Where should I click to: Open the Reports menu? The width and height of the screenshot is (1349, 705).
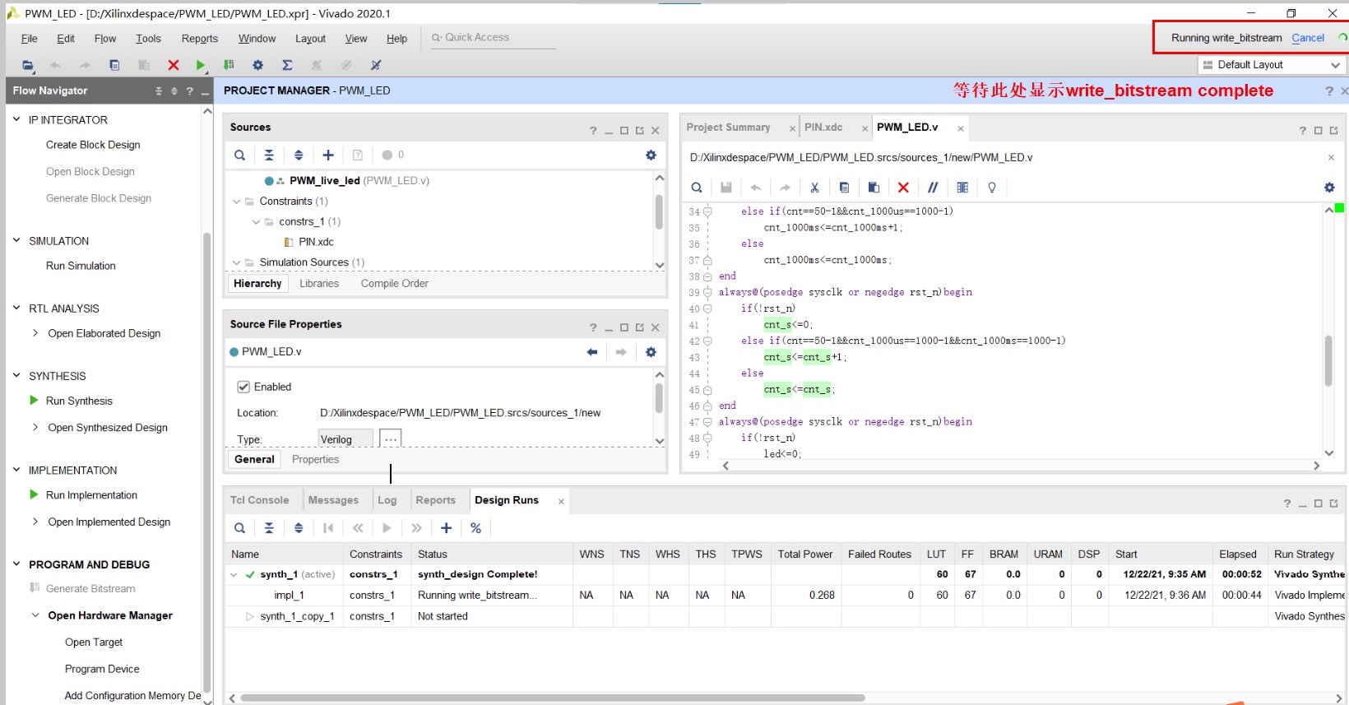[x=200, y=39]
